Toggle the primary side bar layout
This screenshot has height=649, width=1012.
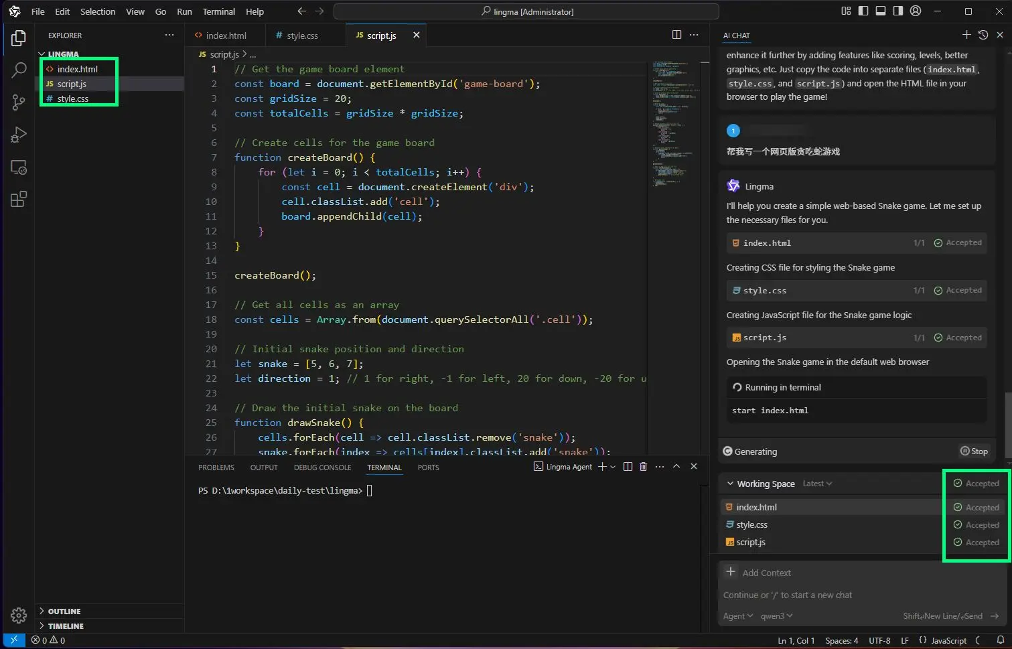863,11
